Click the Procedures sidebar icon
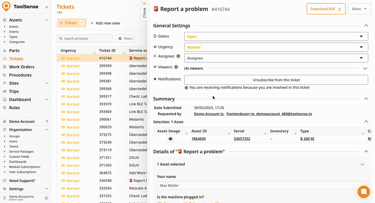The width and height of the screenshot is (375, 203). pos(5,75)
